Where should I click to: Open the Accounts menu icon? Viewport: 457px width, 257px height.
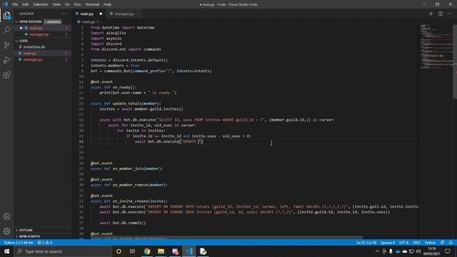(x=6, y=216)
